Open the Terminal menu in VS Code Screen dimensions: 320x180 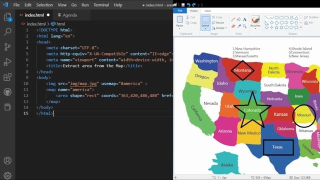click(101, 5)
